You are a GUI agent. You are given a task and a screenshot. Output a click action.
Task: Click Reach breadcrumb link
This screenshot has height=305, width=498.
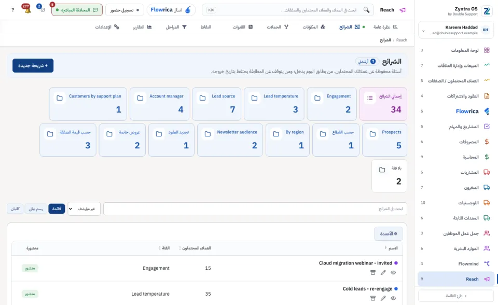402,40
